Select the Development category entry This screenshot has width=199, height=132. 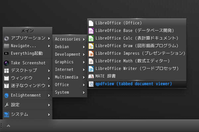coord(70,54)
